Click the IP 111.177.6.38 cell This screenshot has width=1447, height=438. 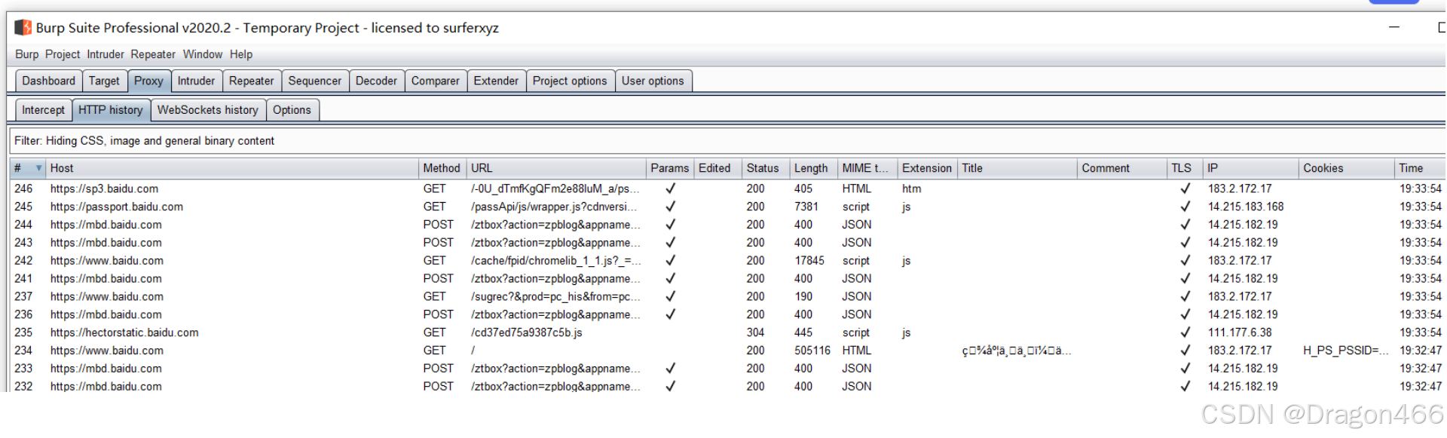1240,332
